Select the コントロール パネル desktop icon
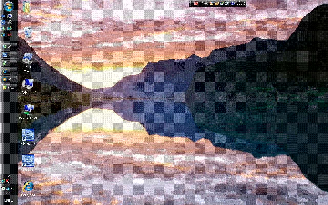The width and height of the screenshot is (328, 205). coord(28,59)
